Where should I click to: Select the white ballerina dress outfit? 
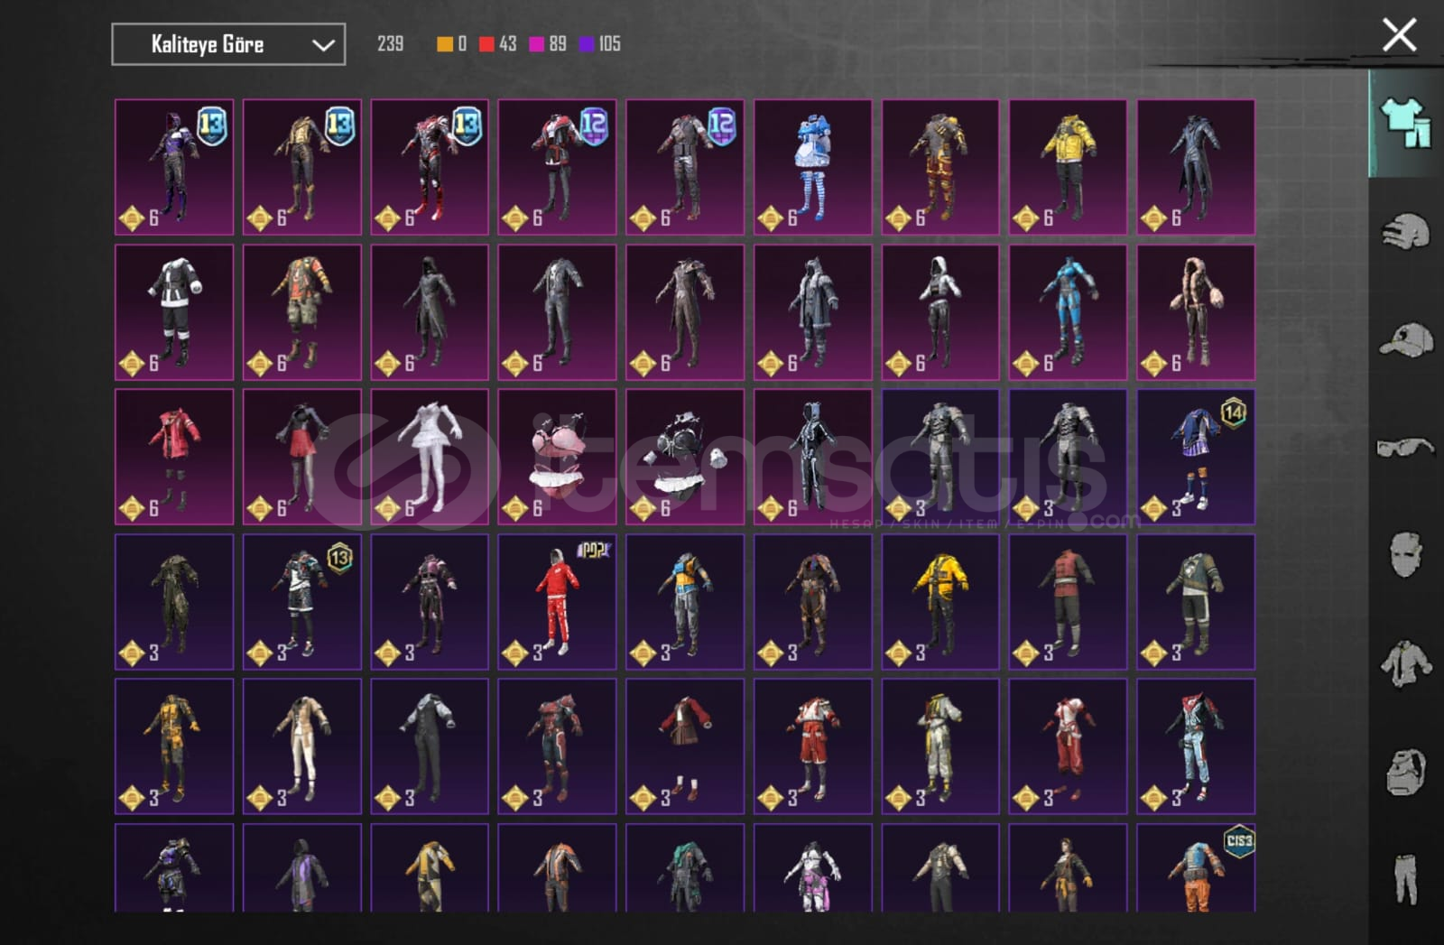(430, 457)
